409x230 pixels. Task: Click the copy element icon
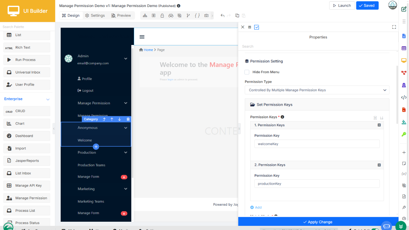click(237, 15)
